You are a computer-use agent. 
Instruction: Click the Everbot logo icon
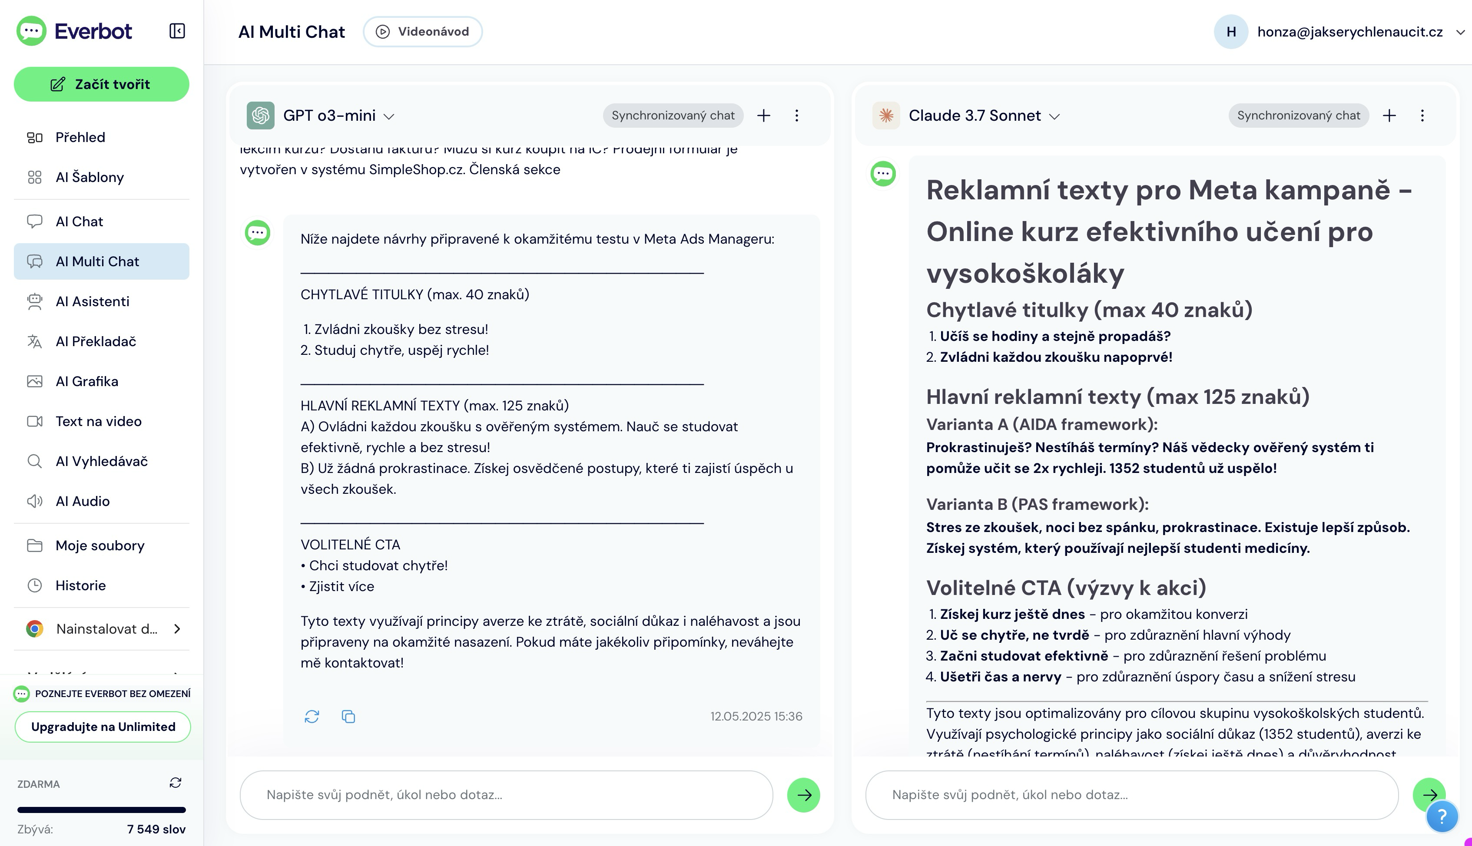click(x=31, y=31)
